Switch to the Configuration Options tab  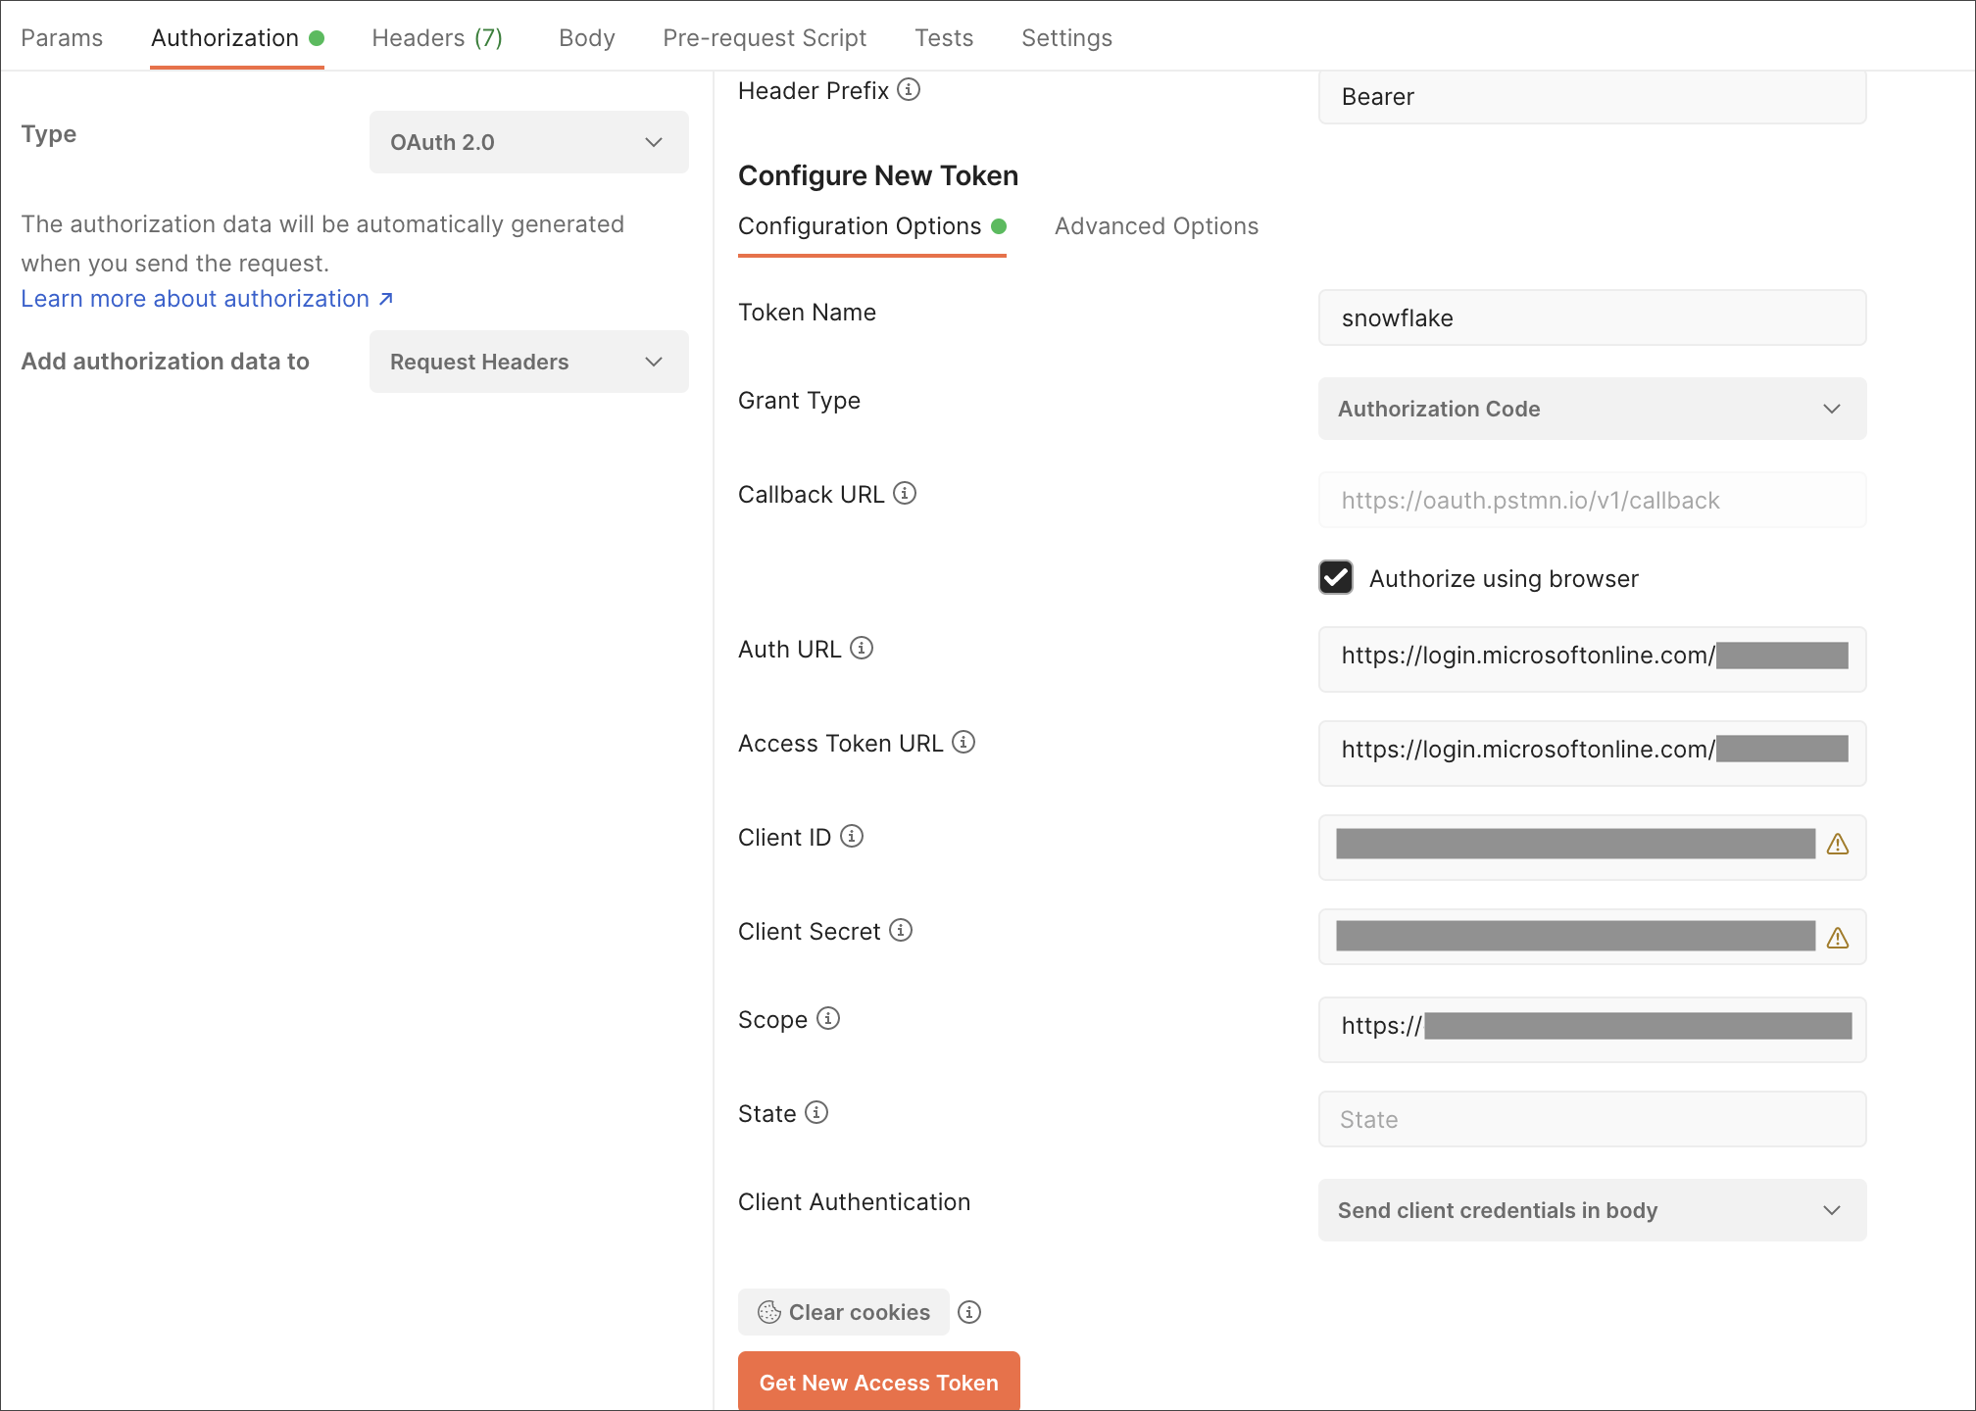(860, 226)
